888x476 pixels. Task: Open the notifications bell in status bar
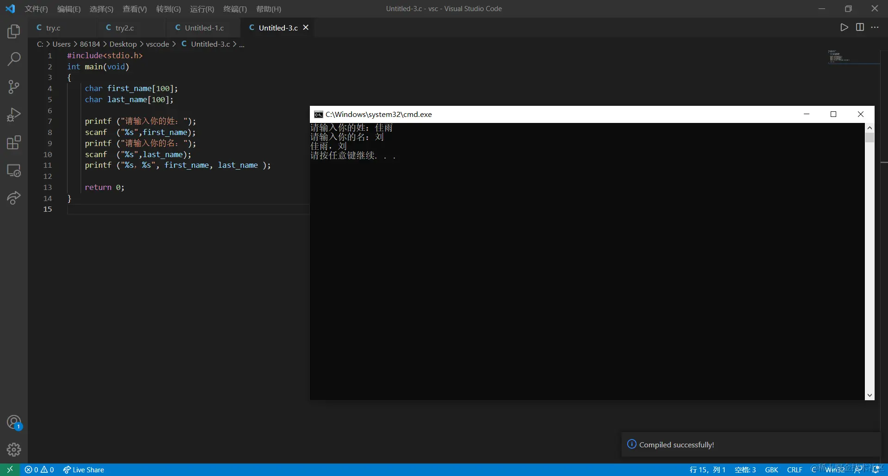coord(876,470)
